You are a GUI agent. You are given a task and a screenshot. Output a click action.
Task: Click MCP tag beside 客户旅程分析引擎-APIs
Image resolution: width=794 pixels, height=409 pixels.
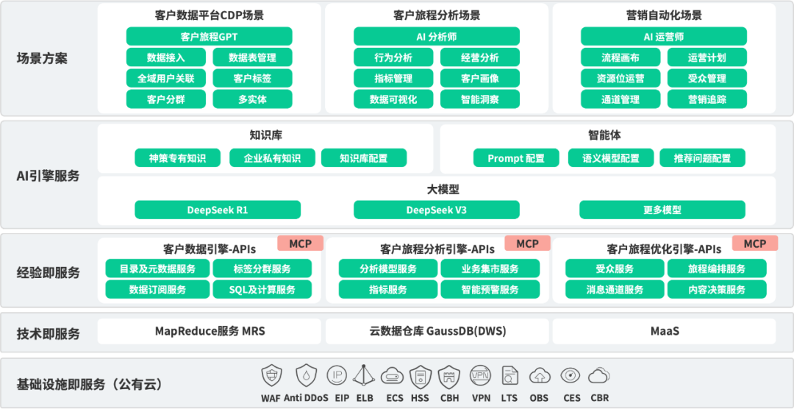[528, 243]
